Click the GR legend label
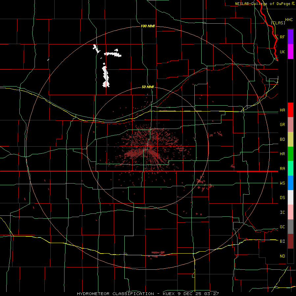Image resolution: width=296 pixels, height=296 pixels. tap(283, 125)
